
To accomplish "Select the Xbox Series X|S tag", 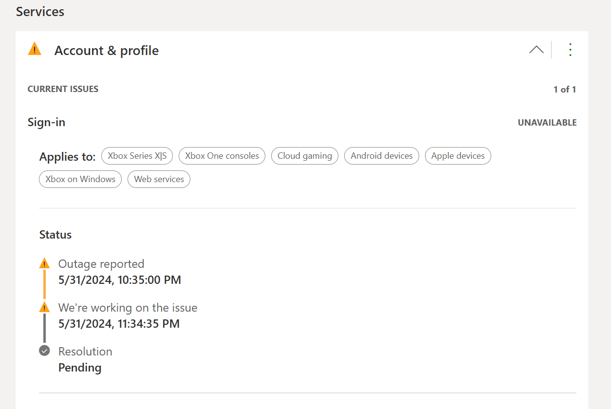I will (137, 156).
